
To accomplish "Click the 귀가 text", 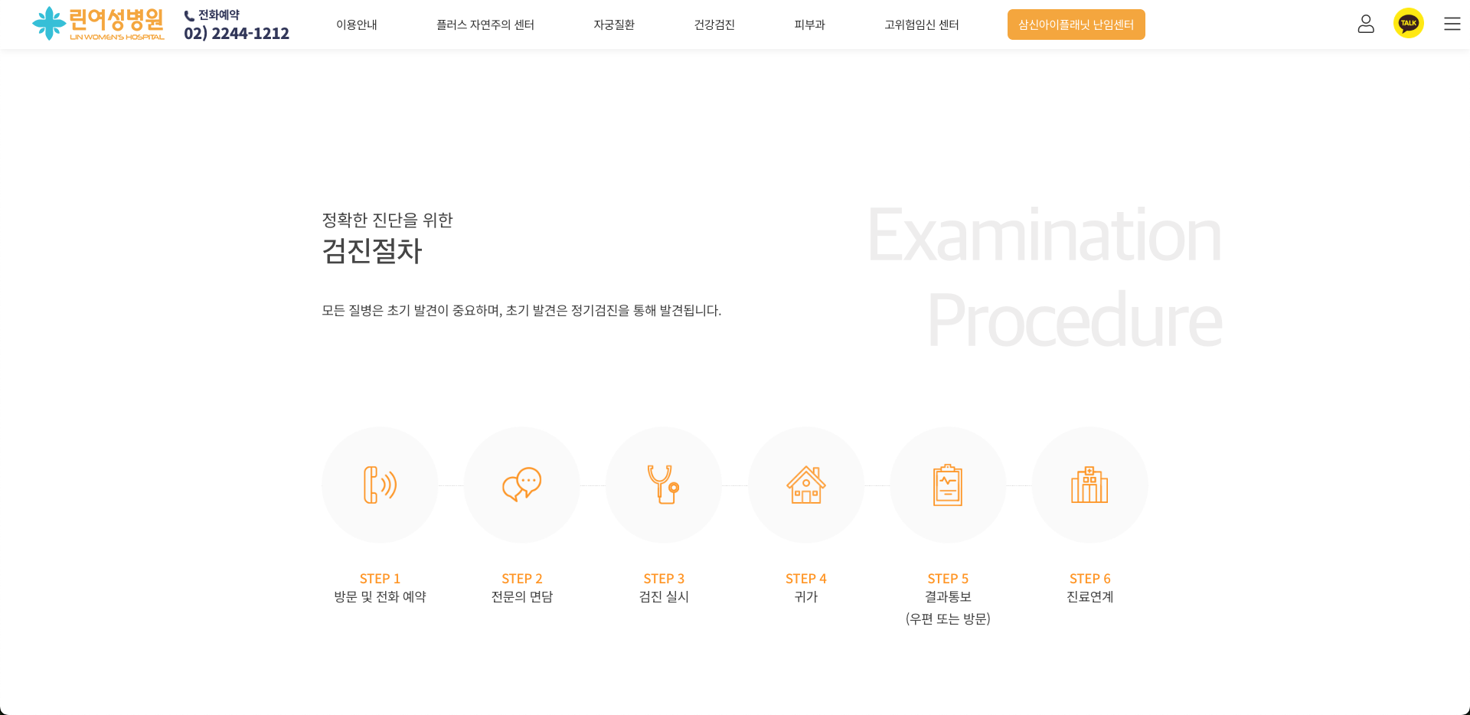I will pos(806,596).
